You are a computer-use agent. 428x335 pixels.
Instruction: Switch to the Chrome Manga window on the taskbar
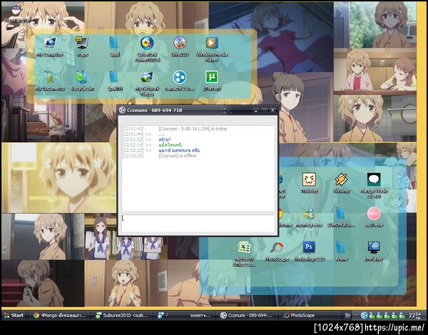pyautogui.click(x=59, y=315)
